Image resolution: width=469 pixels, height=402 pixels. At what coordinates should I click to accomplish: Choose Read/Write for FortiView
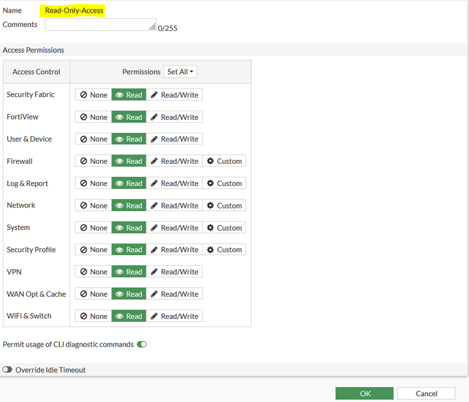click(174, 117)
